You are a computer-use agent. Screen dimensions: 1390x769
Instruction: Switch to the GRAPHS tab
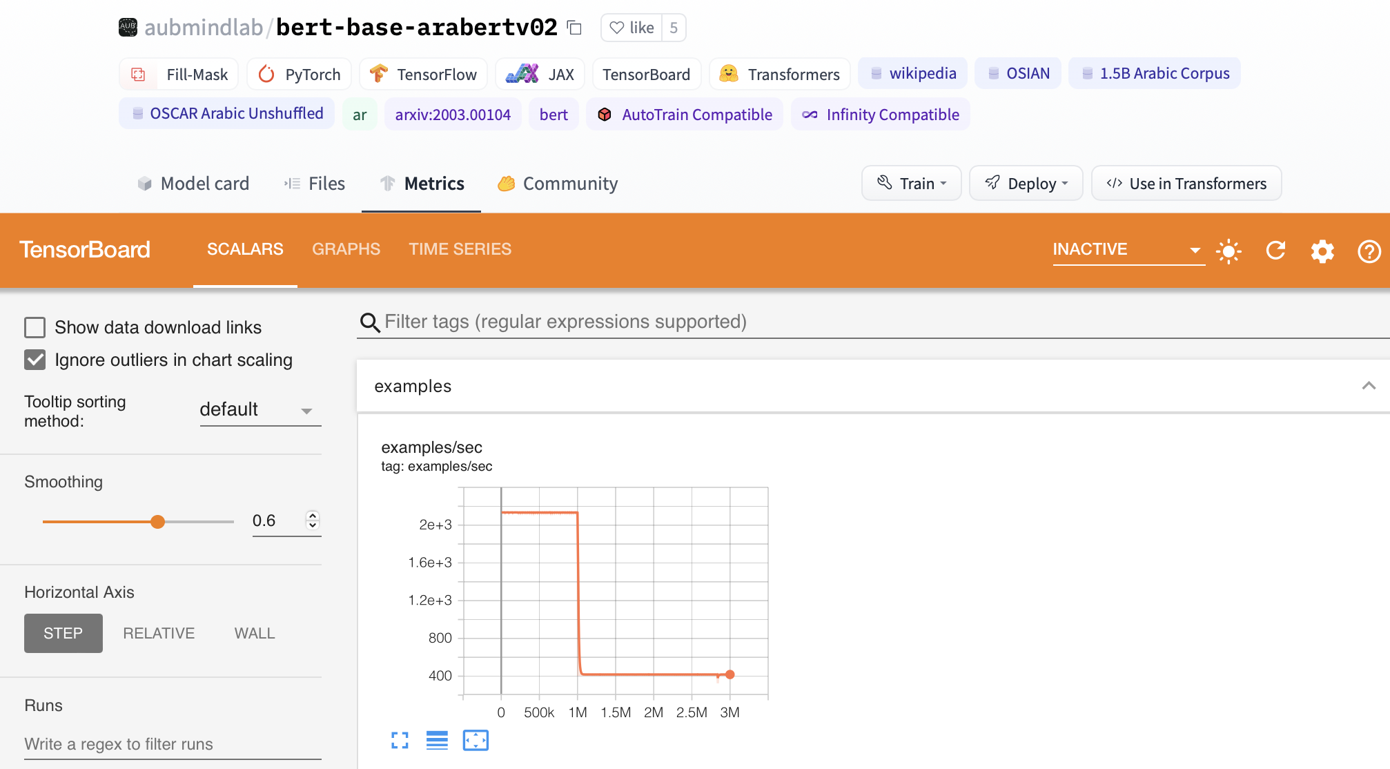[x=346, y=249]
